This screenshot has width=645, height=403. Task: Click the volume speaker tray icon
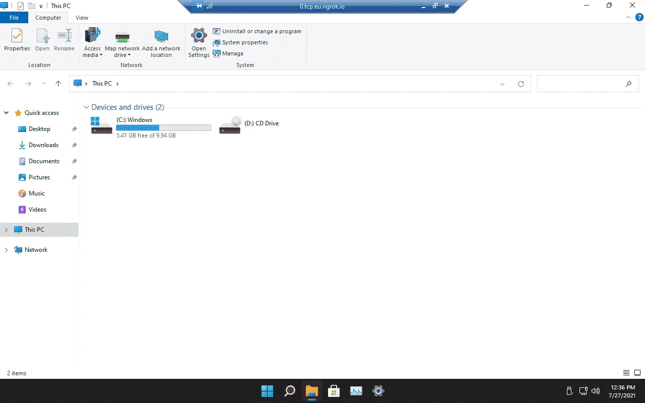click(x=596, y=391)
